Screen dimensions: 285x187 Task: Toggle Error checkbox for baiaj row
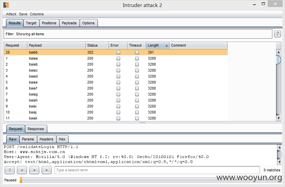point(118,112)
